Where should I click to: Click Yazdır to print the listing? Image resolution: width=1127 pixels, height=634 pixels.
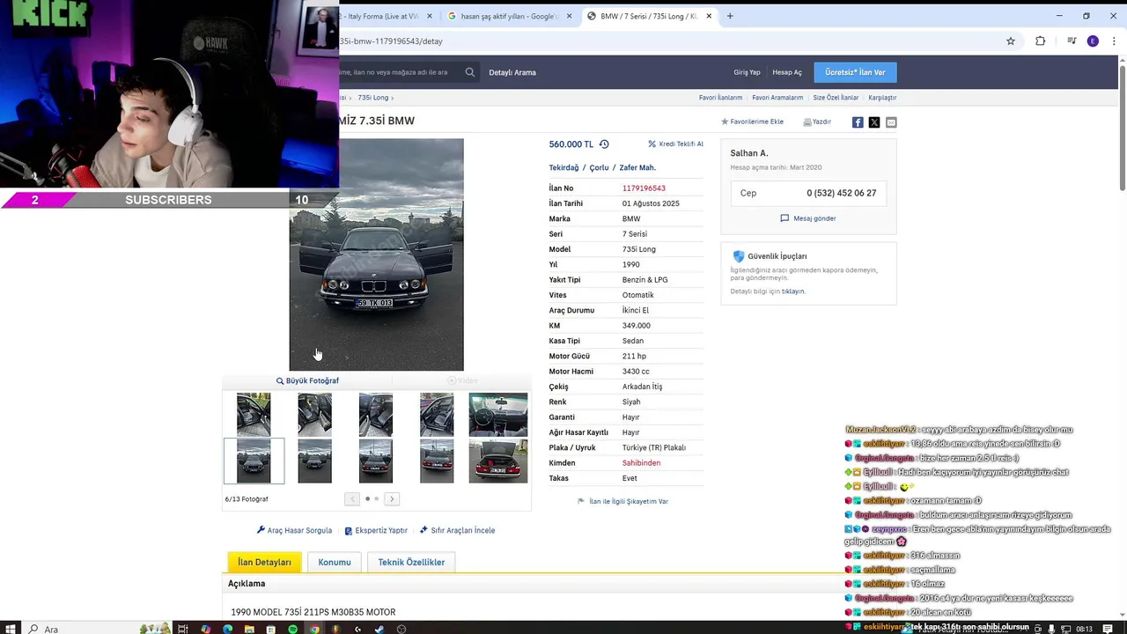click(x=817, y=122)
